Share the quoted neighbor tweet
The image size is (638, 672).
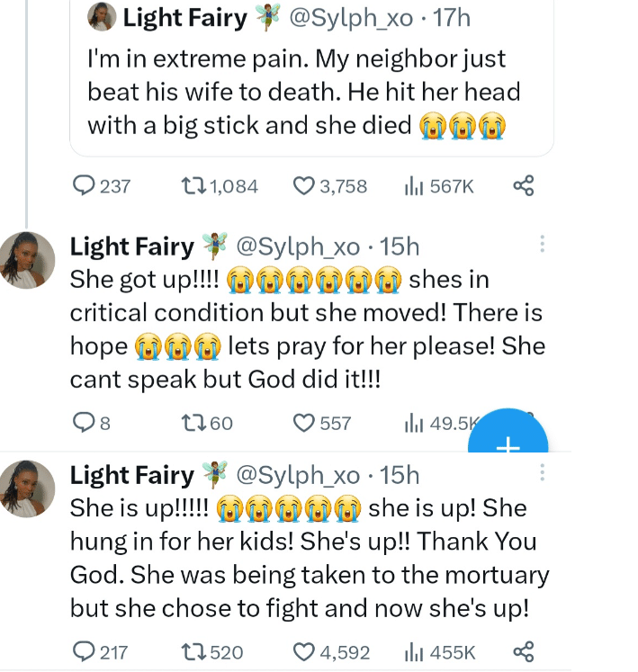[524, 186]
